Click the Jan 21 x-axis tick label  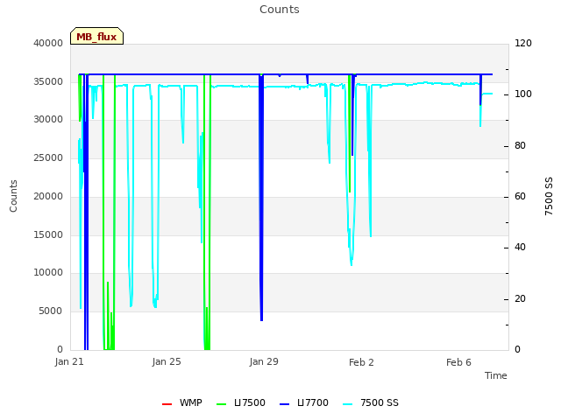pyautogui.click(x=69, y=361)
